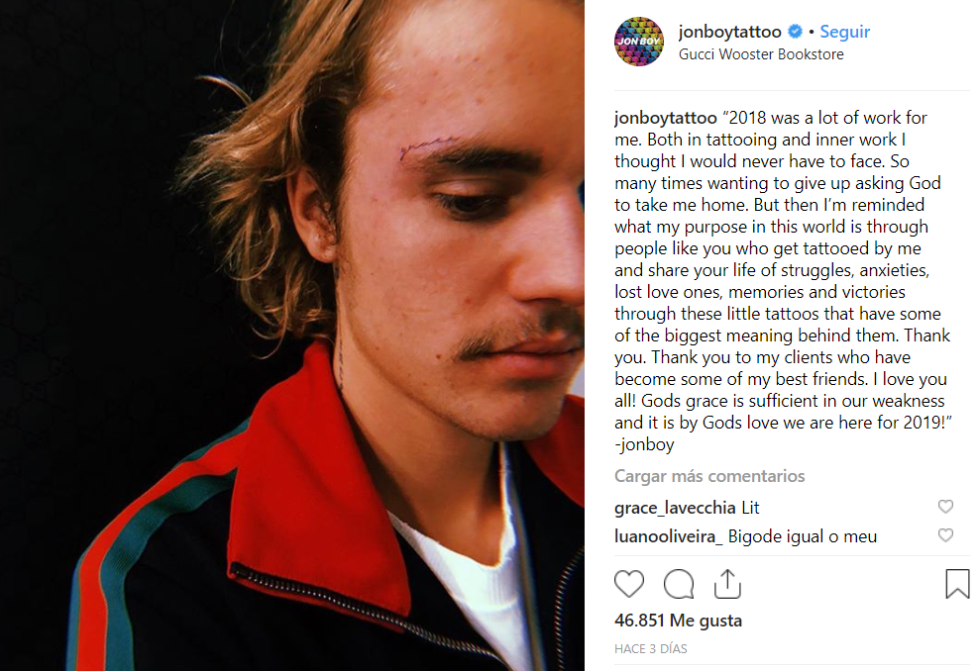The image size is (977, 671).
Task: Open comment bubble icon under the post
Action: click(x=679, y=584)
